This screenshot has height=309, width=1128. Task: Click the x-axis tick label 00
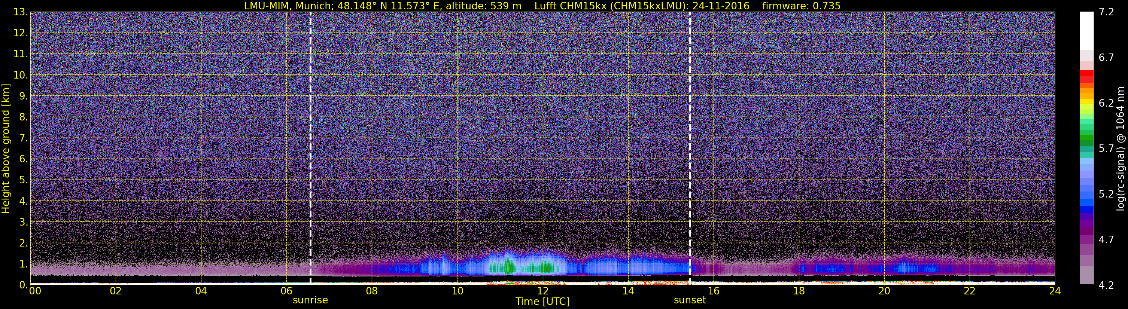35,291
